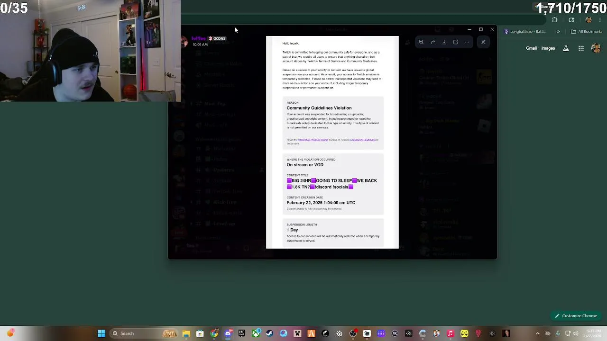This screenshot has height=341, width=607.
Task: Open Google account avatar
Action: pos(596,48)
